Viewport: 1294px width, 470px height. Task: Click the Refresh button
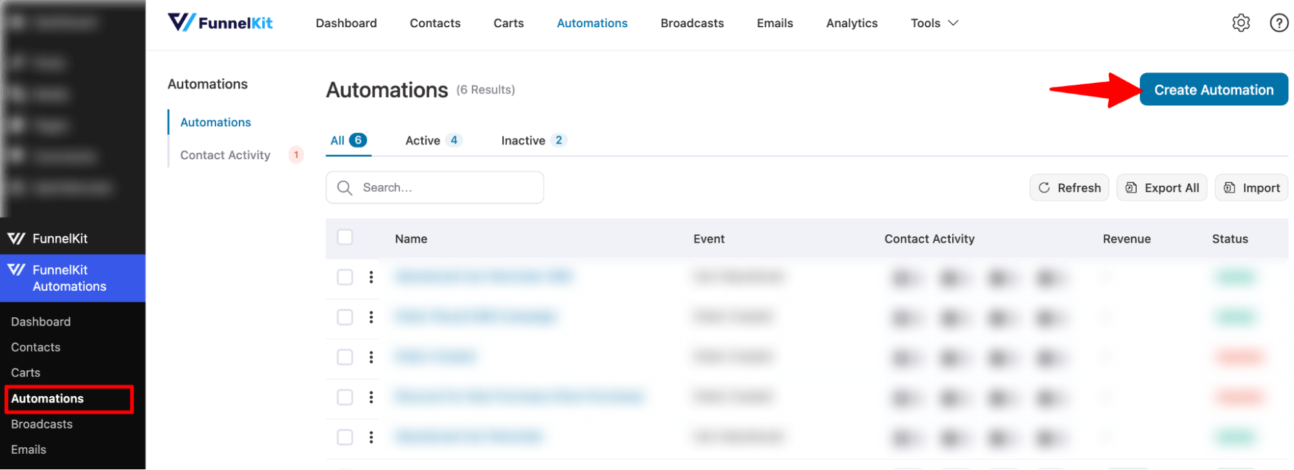(1069, 188)
